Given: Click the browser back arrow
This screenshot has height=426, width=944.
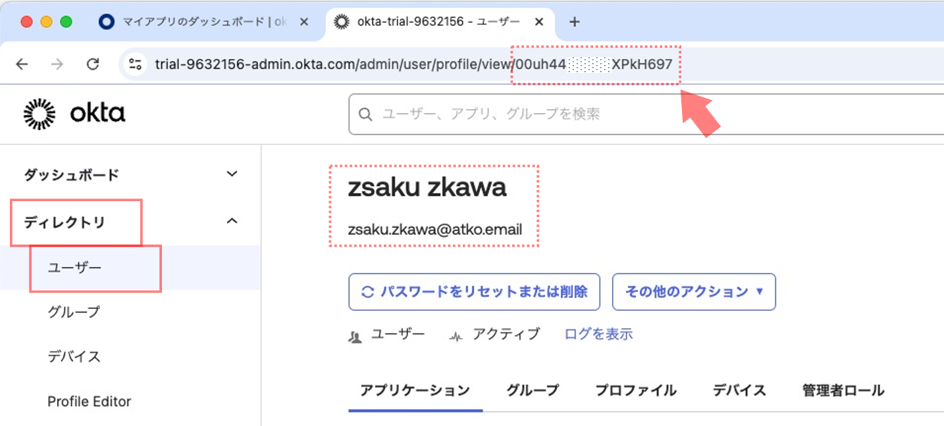Looking at the screenshot, I should point(22,64).
